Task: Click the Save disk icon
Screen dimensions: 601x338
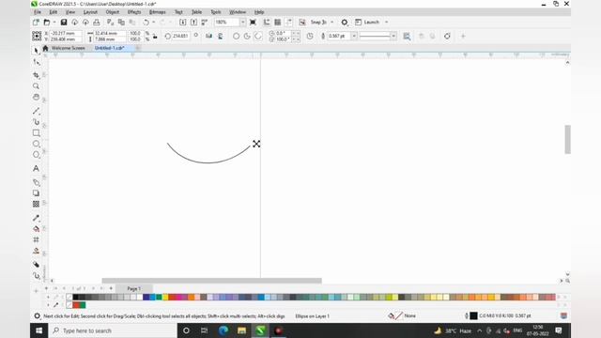Action: coord(64,23)
